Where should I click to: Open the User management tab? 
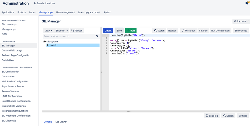pos(65,12)
